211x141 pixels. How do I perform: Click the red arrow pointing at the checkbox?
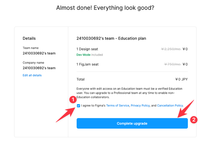point(66,115)
